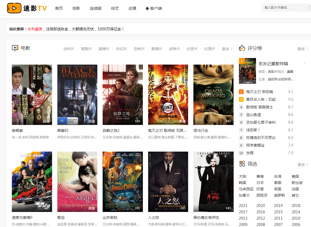Open the 速度与激情9 poster
Screen dimensions: 311x227
pyautogui.click(x=32, y=182)
